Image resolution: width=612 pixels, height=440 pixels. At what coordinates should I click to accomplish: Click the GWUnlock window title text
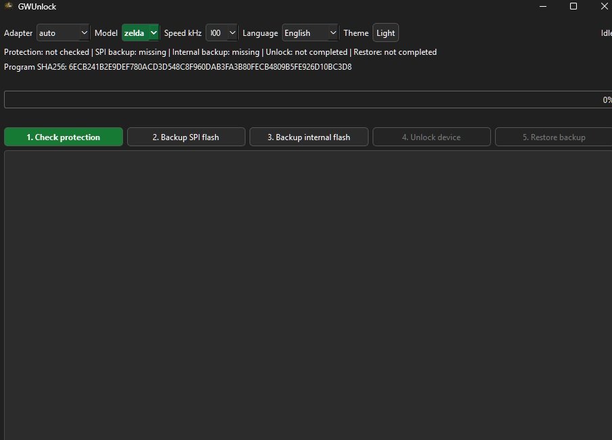tap(37, 7)
